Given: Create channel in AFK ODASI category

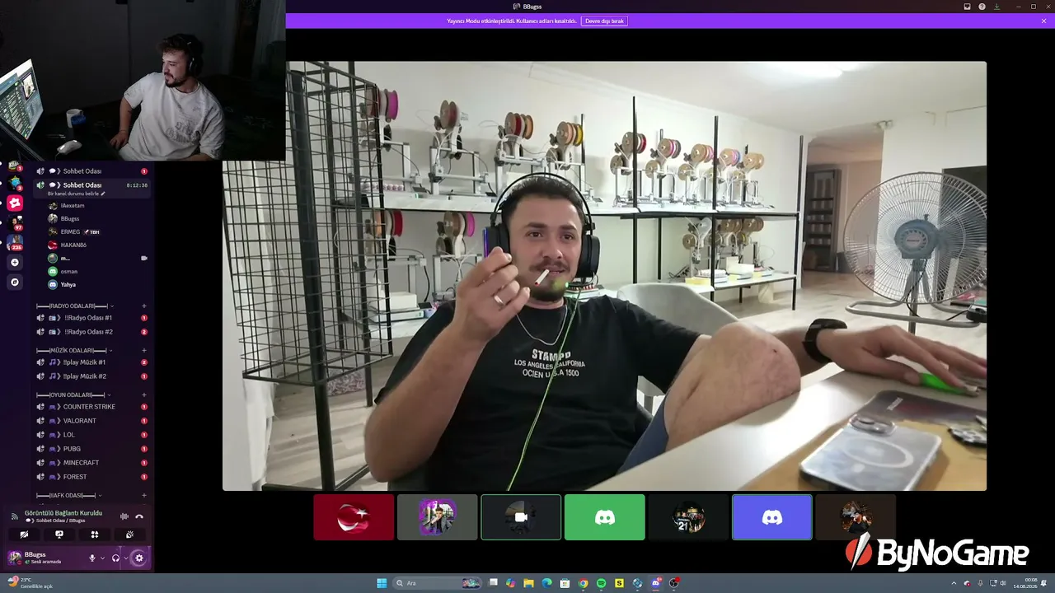Looking at the screenshot, I should coord(144,495).
